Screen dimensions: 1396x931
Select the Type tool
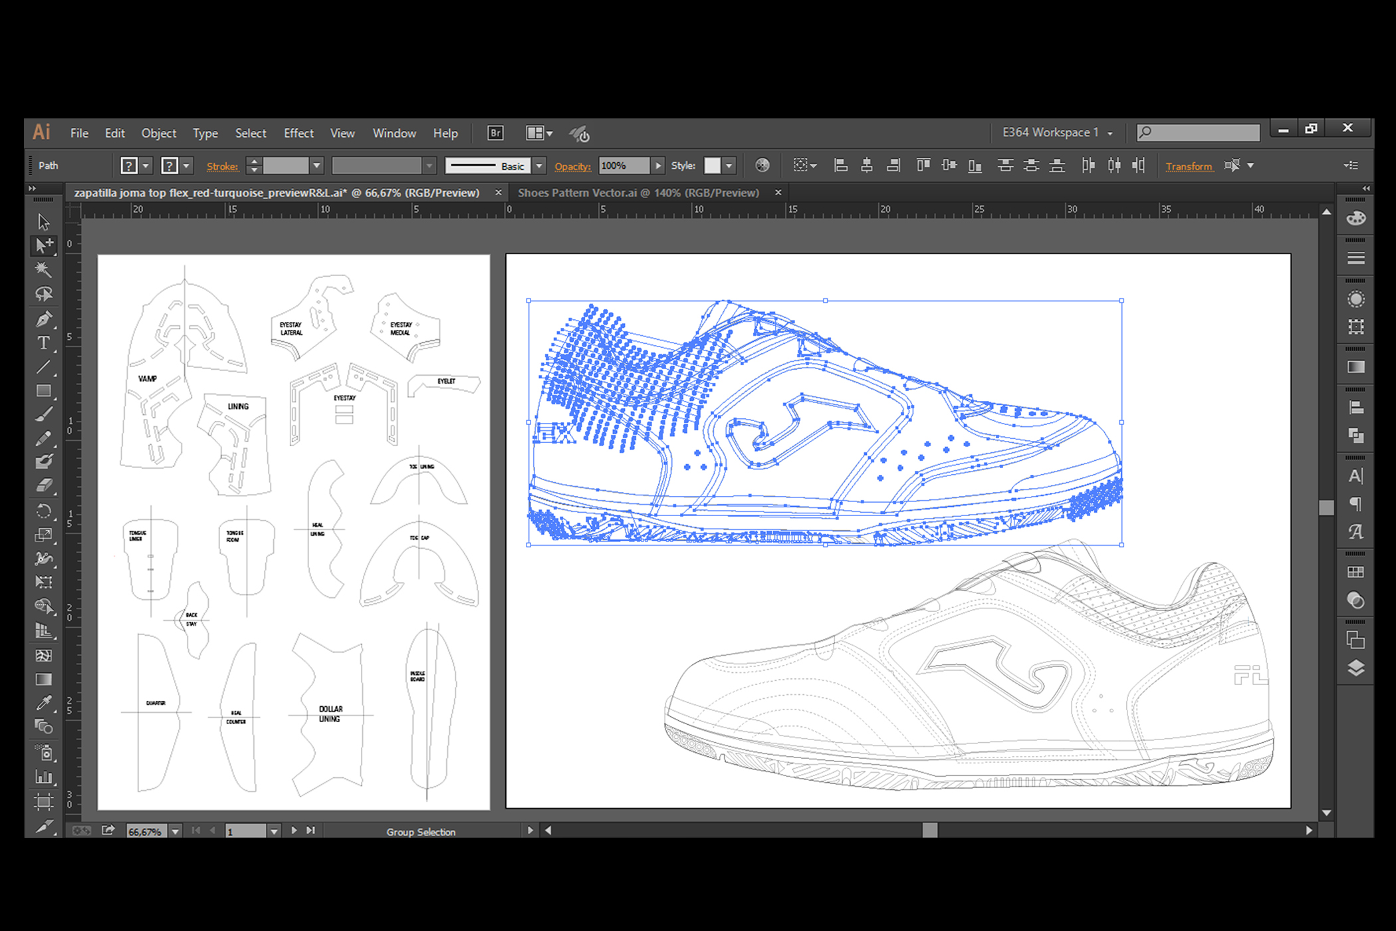point(44,343)
